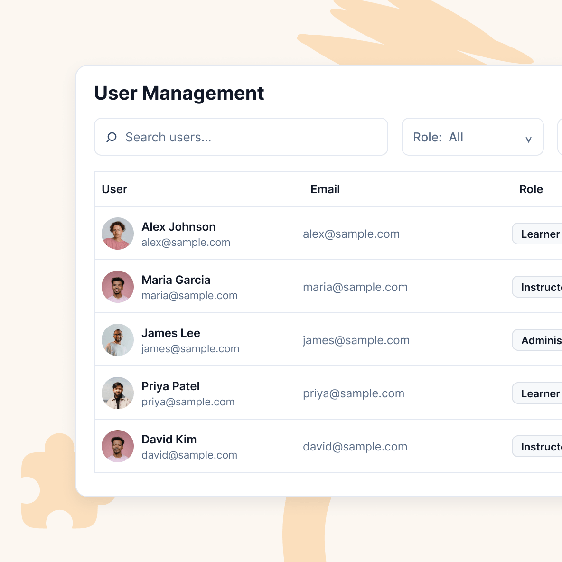Click David Kim's Instructor role badge
Viewport: 562px width, 562px height.
coord(537,446)
